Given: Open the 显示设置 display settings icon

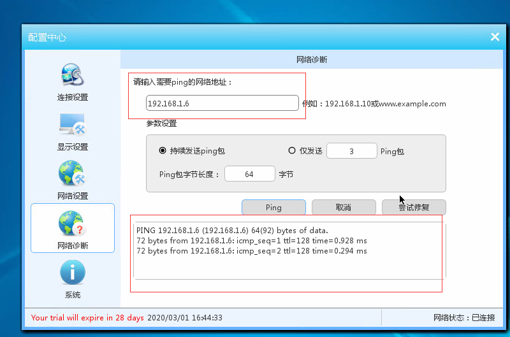Looking at the screenshot, I should [72, 125].
